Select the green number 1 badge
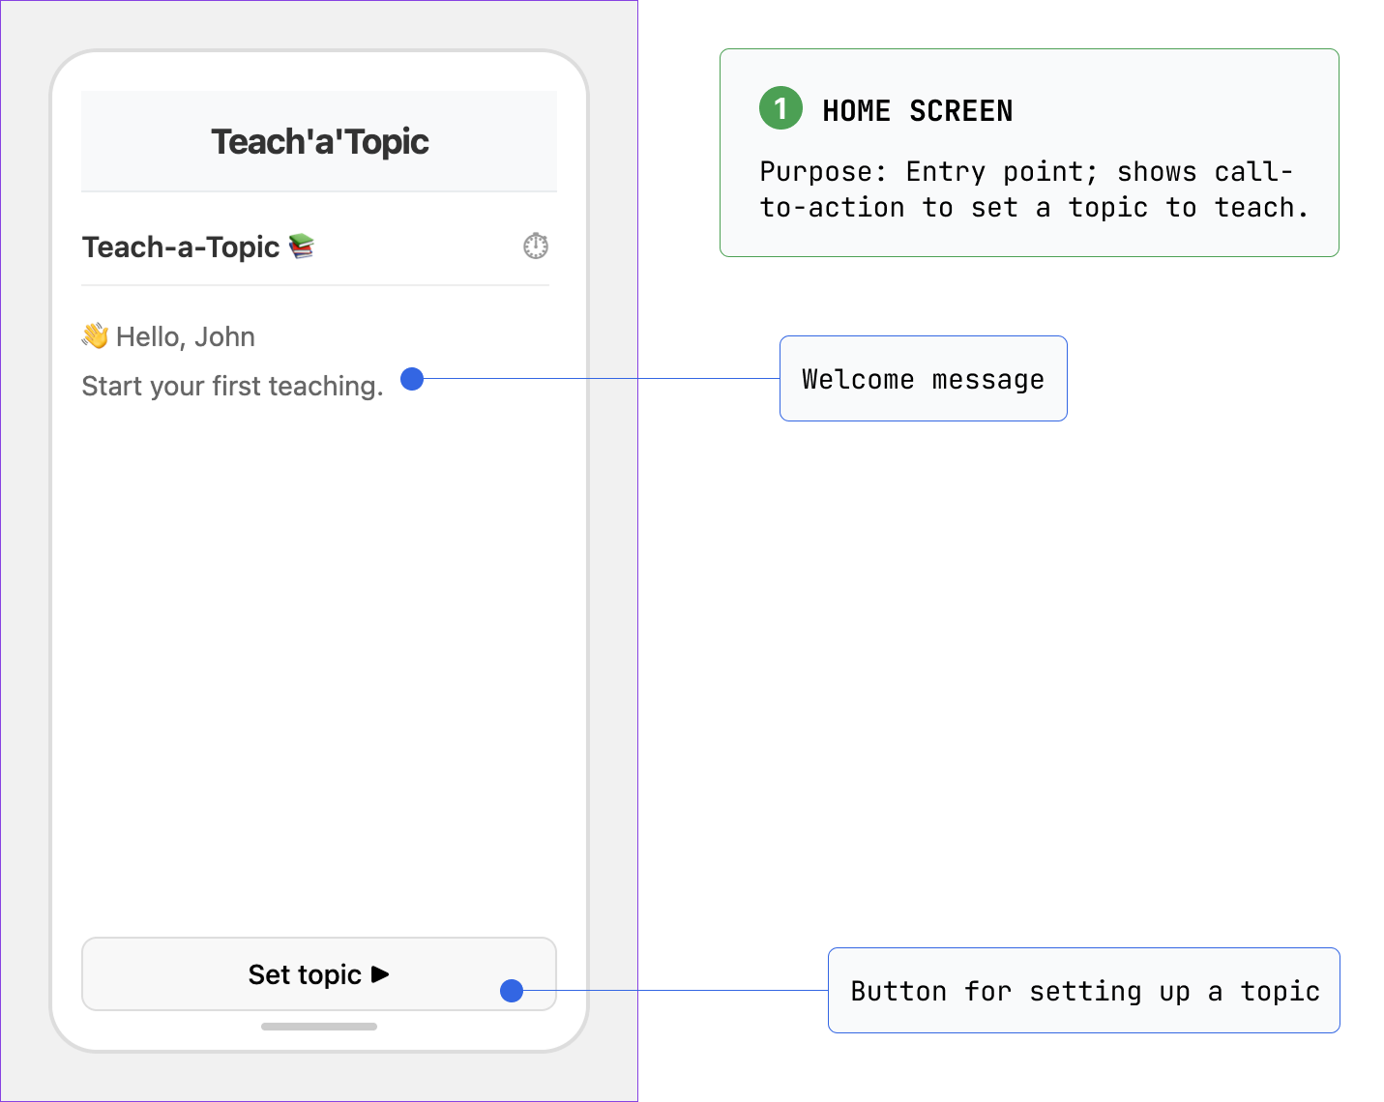1384x1102 pixels. coord(780,107)
